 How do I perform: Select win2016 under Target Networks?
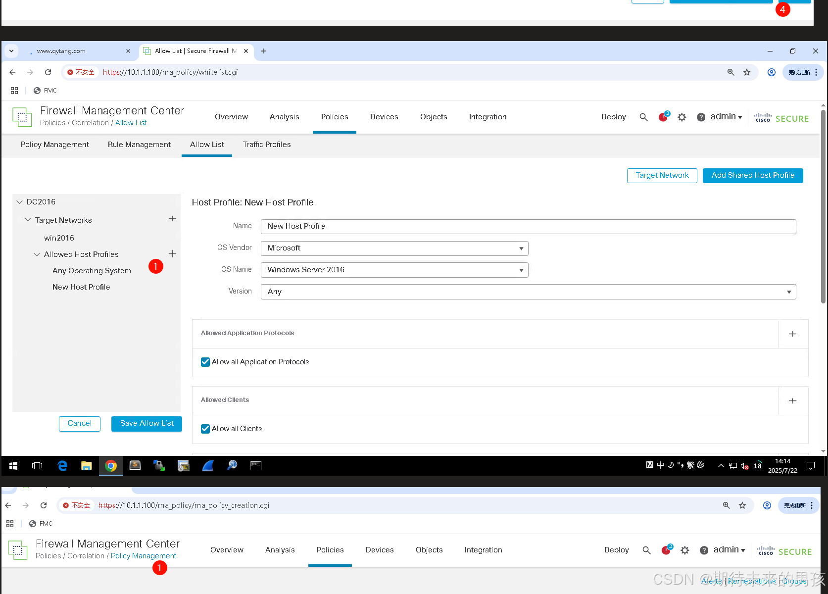[59, 238]
